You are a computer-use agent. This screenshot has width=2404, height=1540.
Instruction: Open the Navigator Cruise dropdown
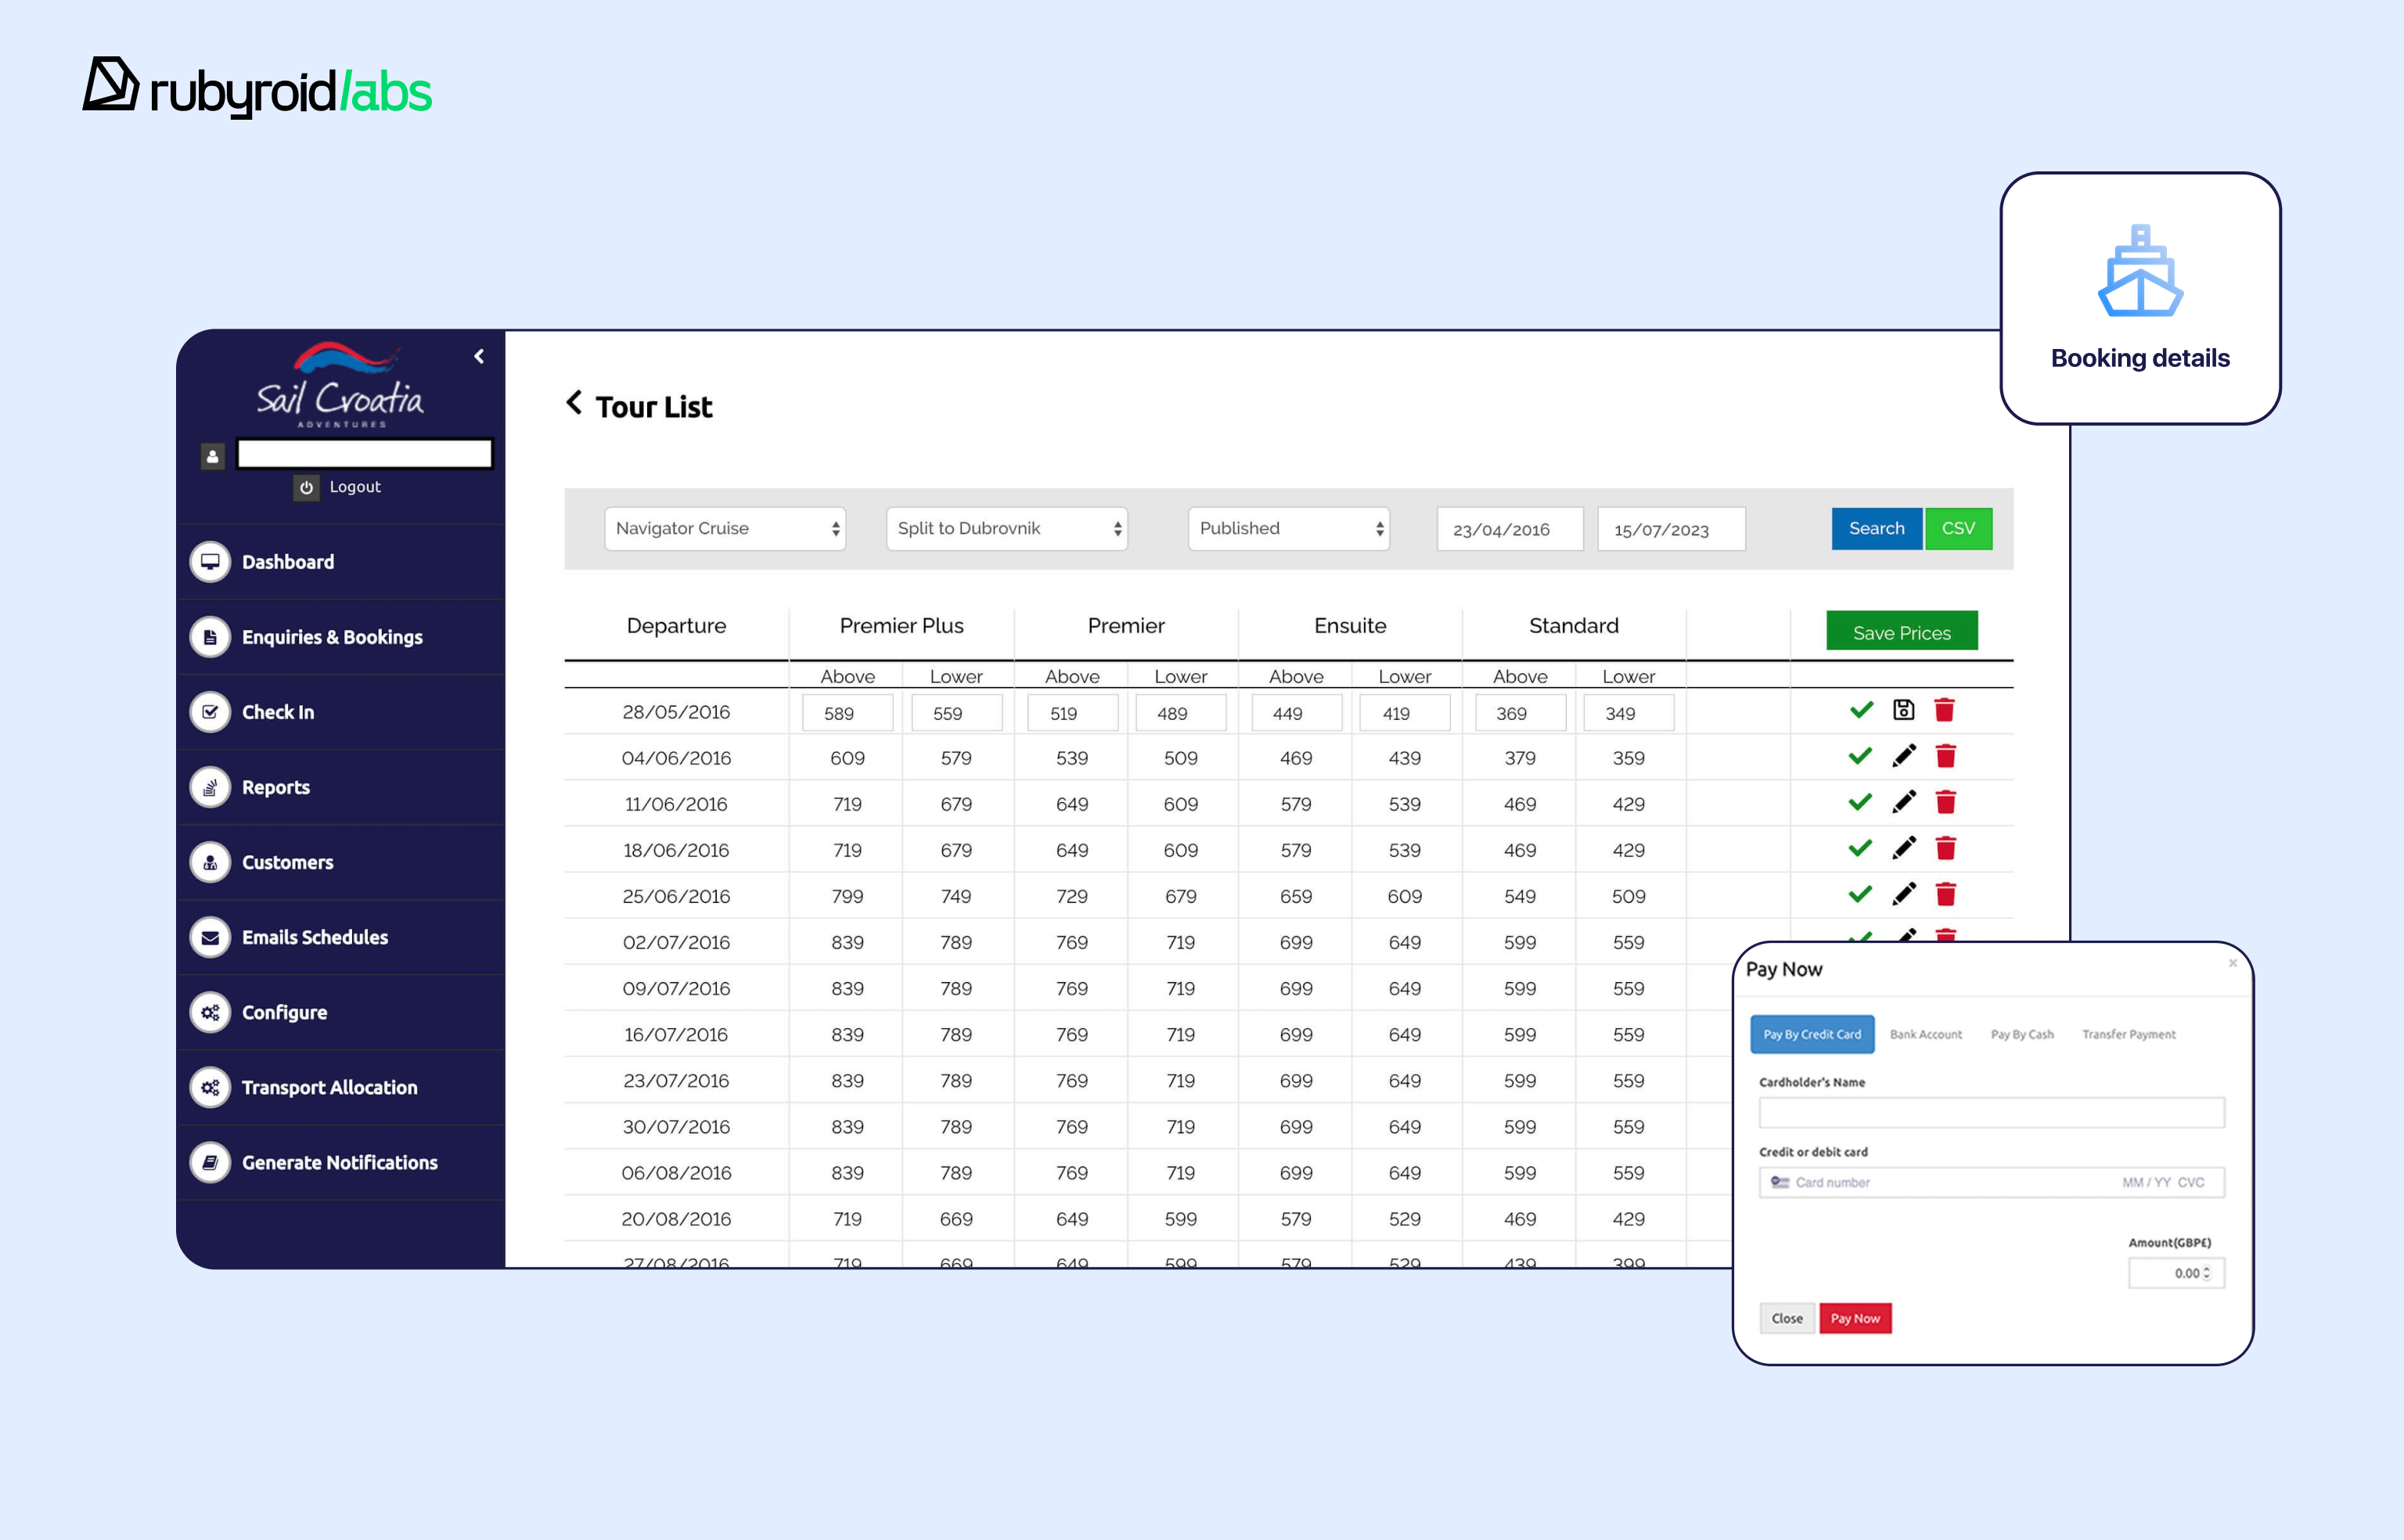(x=725, y=529)
